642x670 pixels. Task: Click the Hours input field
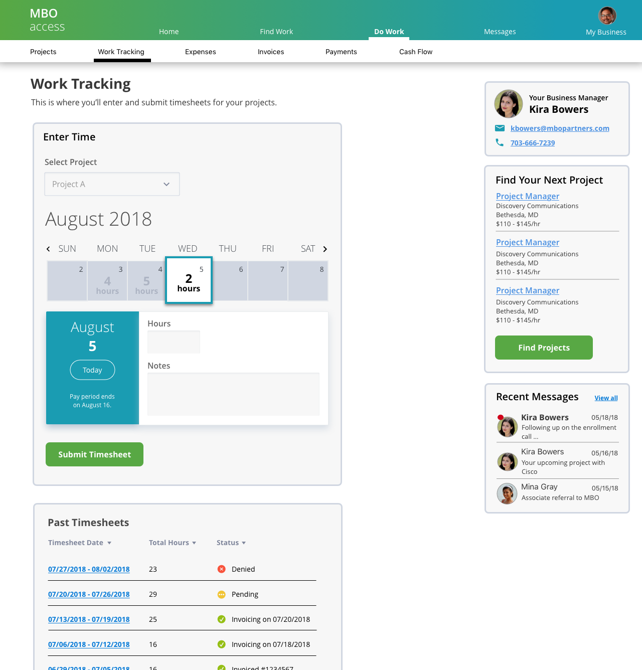pos(174,342)
